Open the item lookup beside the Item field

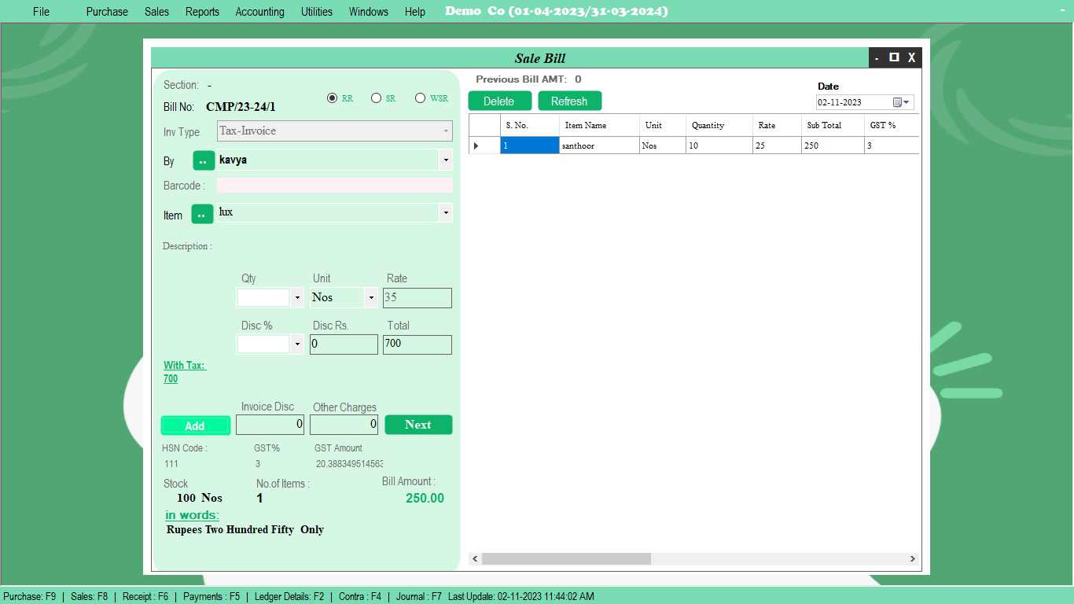click(x=203, y=212)
